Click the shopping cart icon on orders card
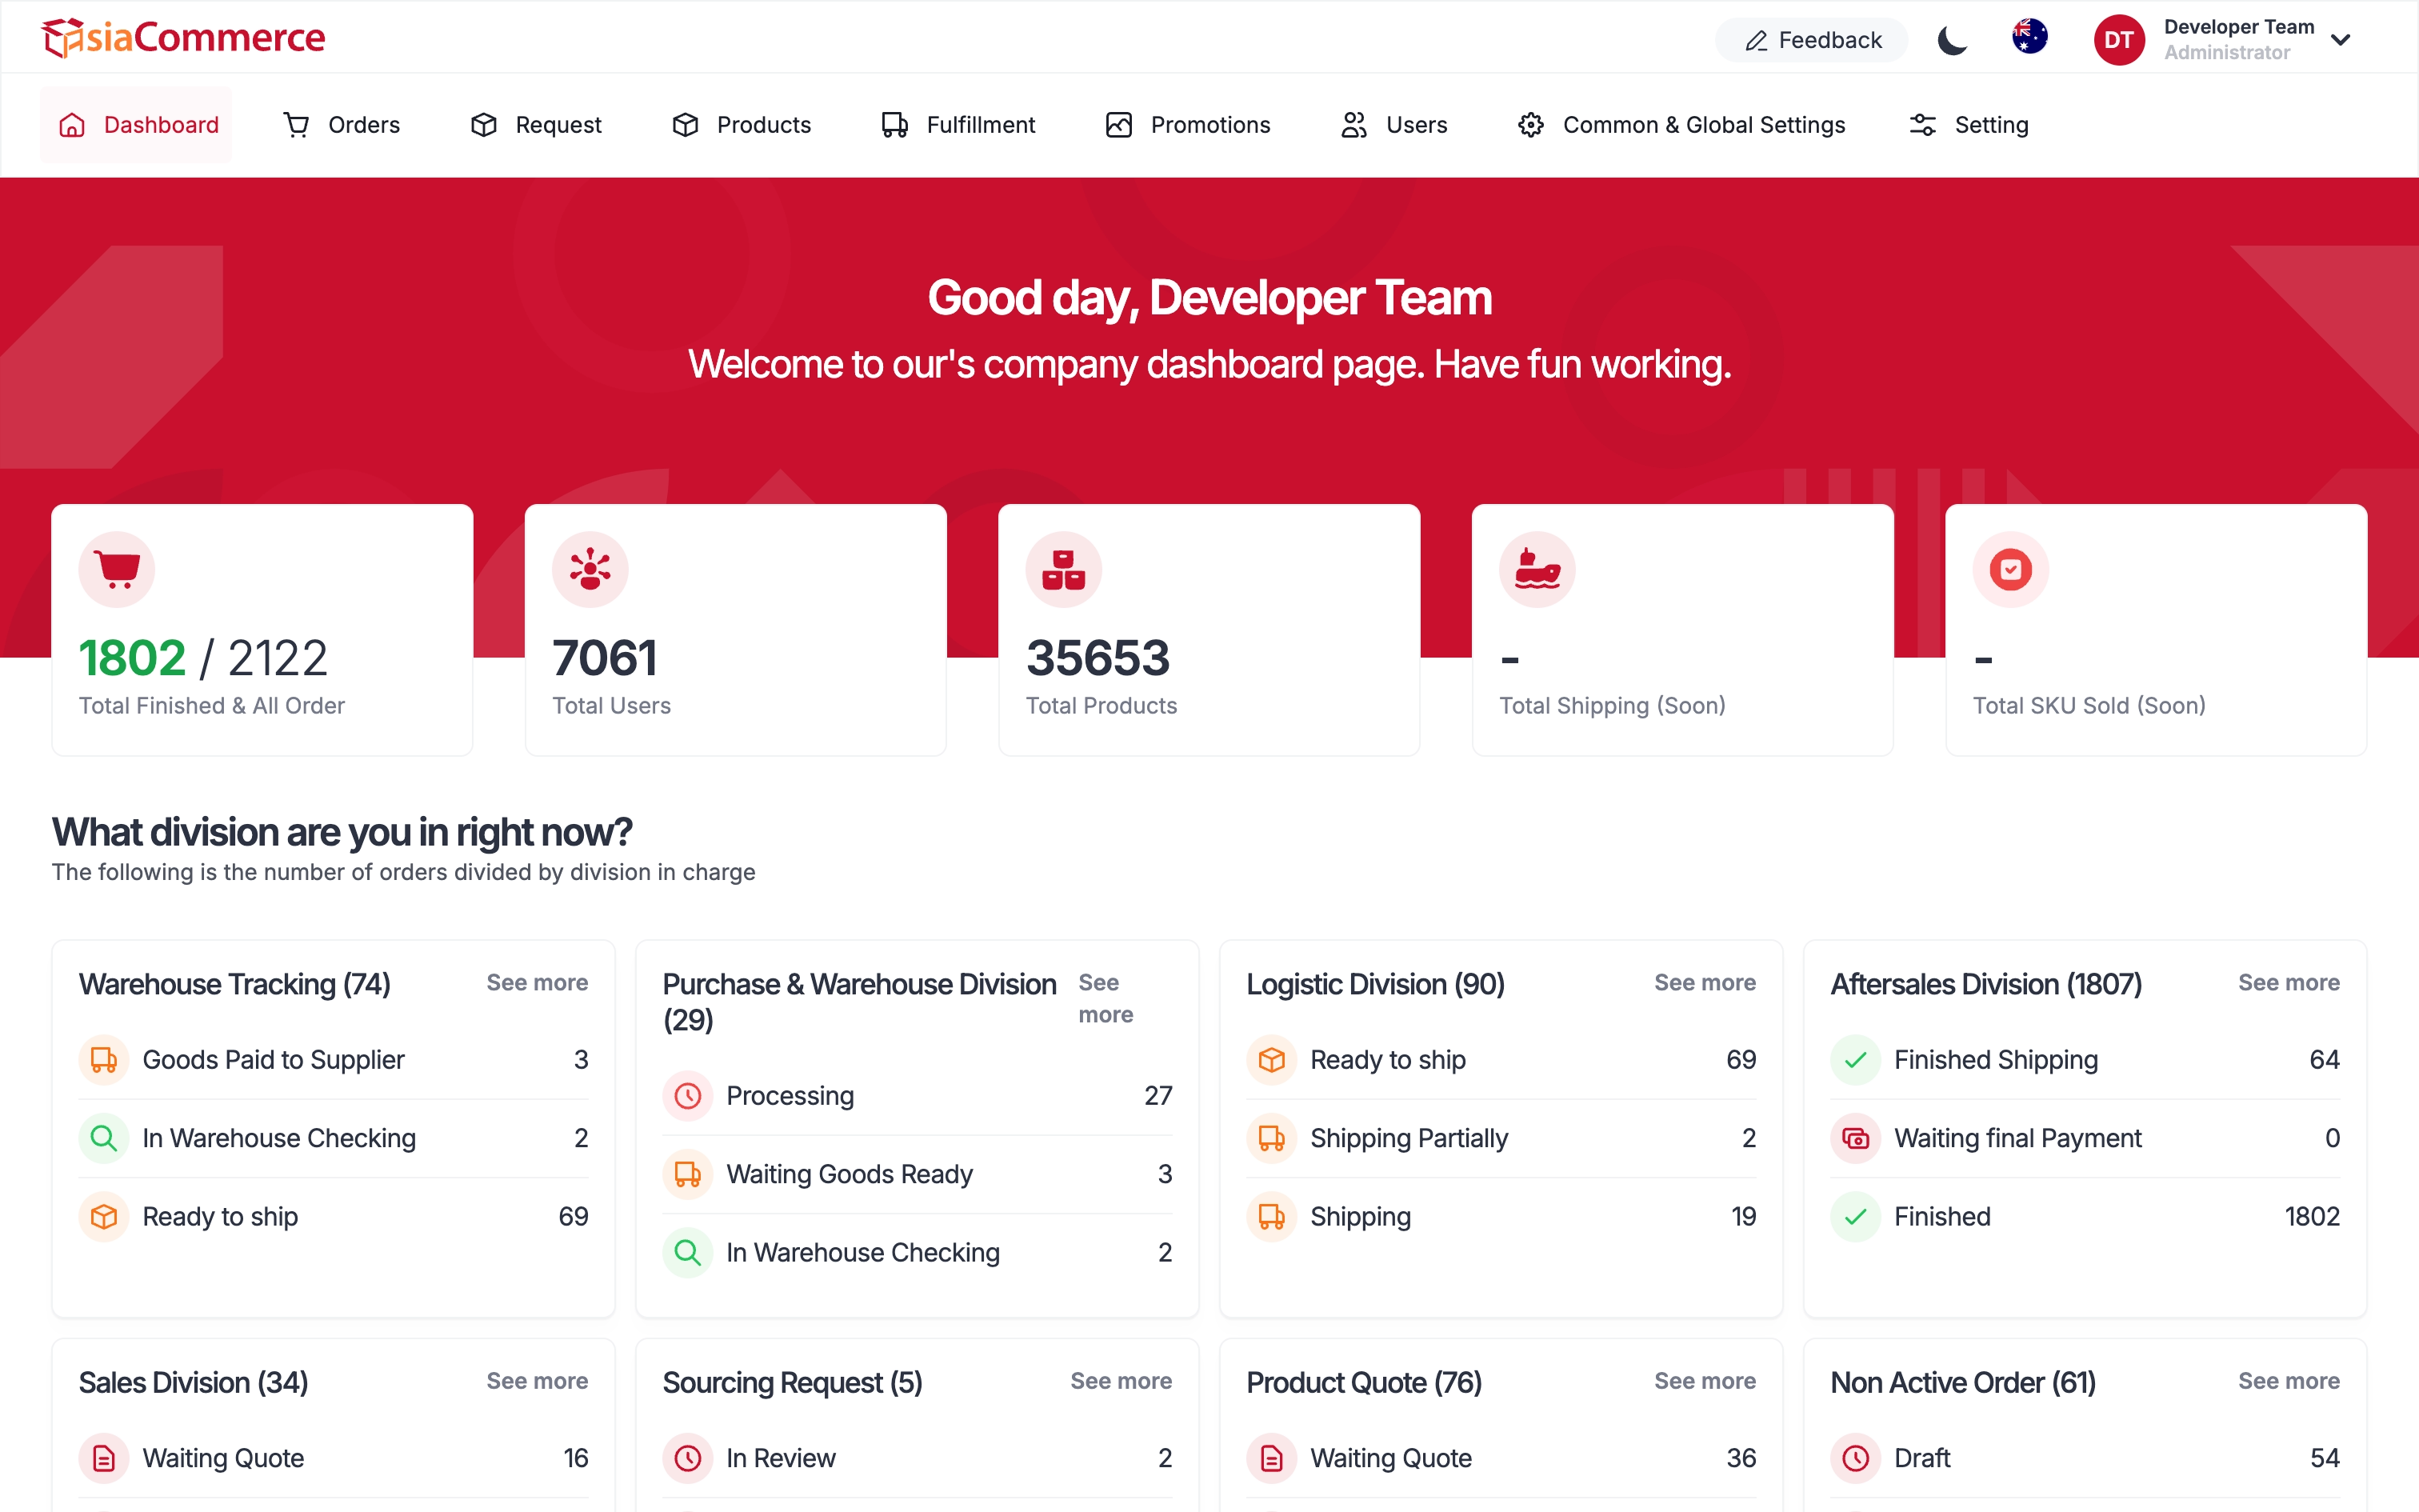This screenshot has width=2419, height=1512. click(x=117, y=569)
